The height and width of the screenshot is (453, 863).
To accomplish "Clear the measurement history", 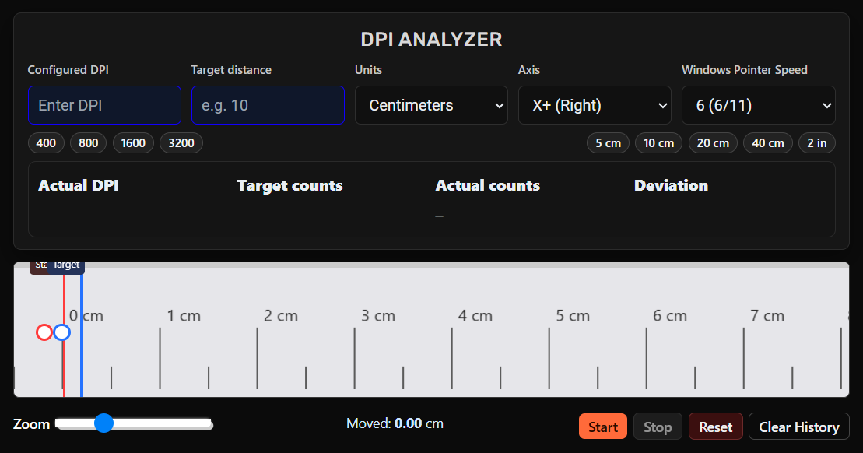I will coord(799,426).
